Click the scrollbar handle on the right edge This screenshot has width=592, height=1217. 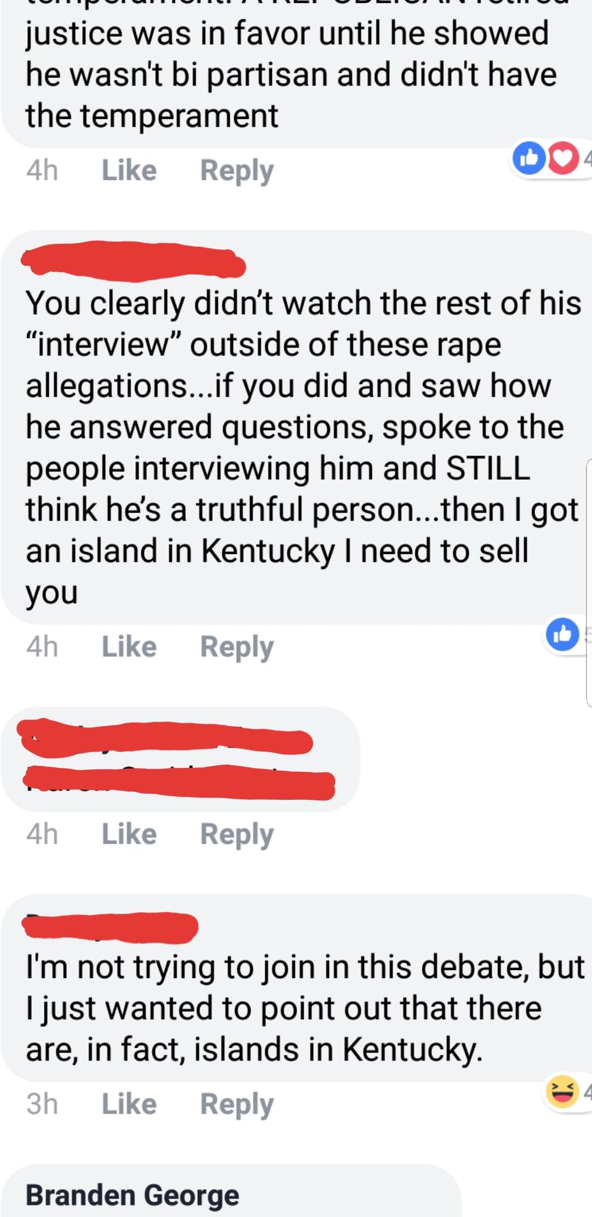[589, 583]
